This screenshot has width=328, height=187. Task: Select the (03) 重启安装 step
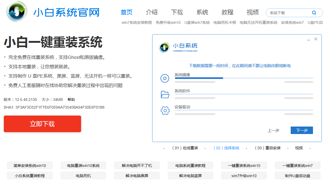pyautogui.click(x=268, y=148)
